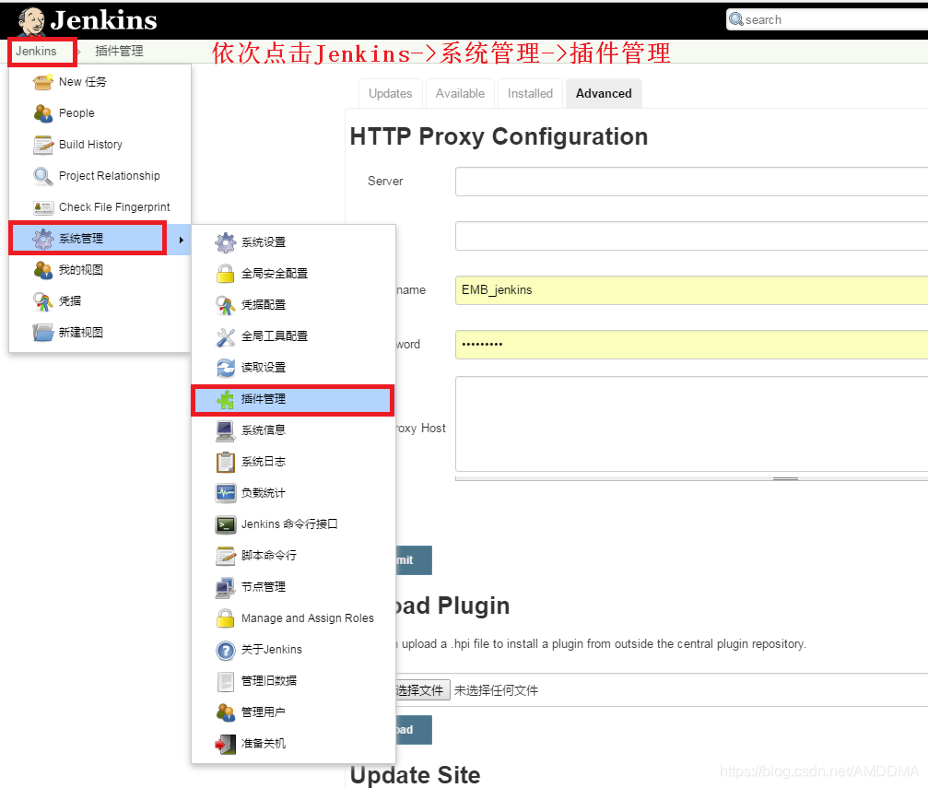928x788 pixels.
Task: Click the Jenkins breadcrumb link
Action: (36, 51)
